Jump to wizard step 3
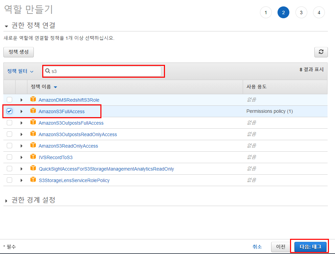 301,12
